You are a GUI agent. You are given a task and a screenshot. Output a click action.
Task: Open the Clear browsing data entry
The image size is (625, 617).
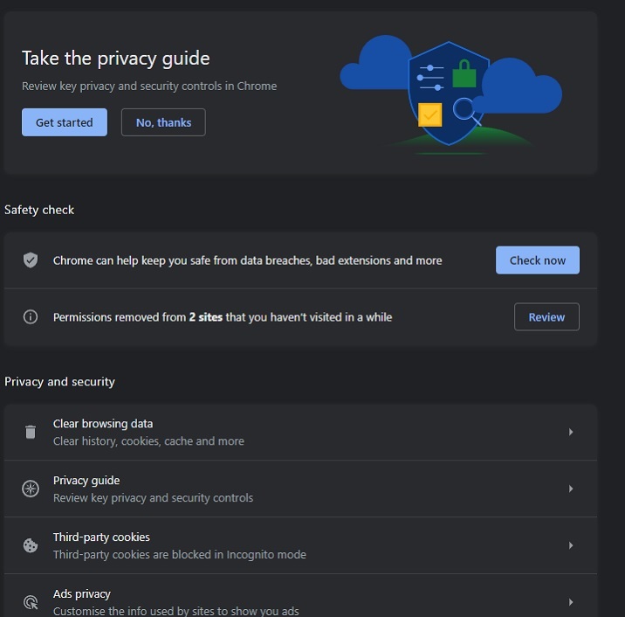[148, 432]
